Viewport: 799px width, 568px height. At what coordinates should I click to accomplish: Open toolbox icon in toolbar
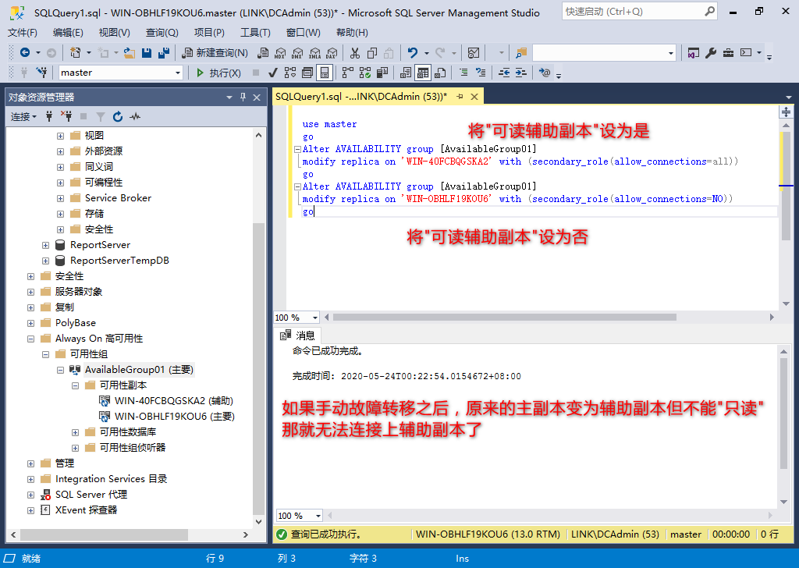(x=728, y=52)
